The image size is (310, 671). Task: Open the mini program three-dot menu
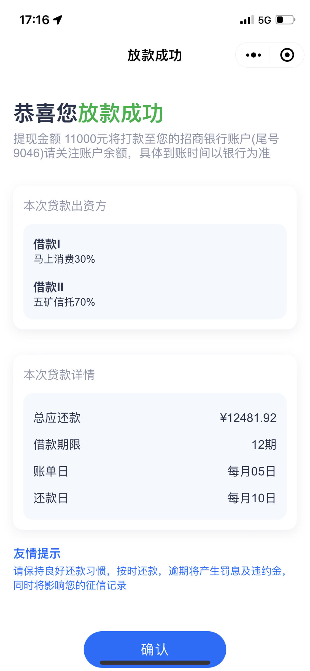pyautogui.click(x=253, y=55)
